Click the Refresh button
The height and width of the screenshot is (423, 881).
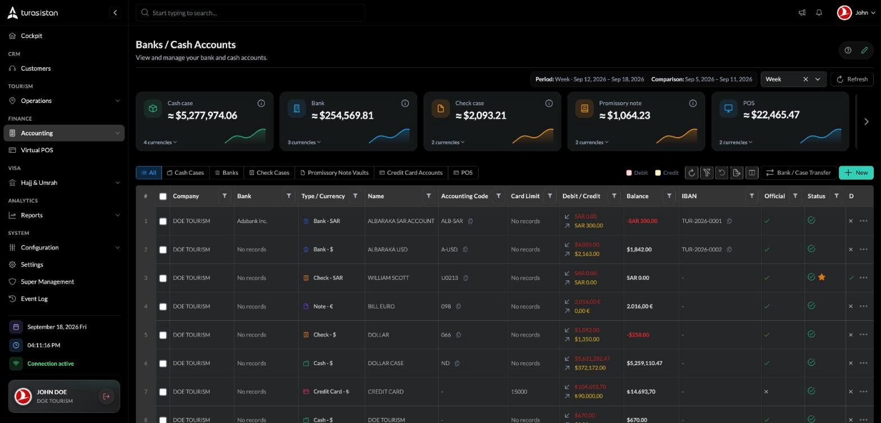click(852, 79)
